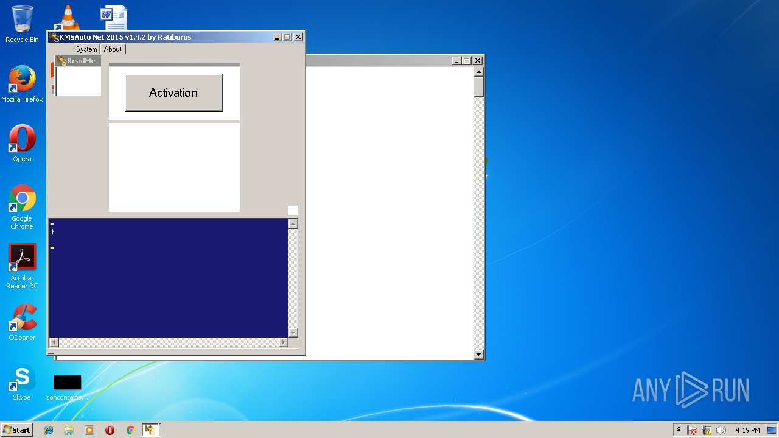Image resolution: width=779 pixels, height=438 pixels.
Task: Close the KMSAuto Net window
Action: (298, 37)
